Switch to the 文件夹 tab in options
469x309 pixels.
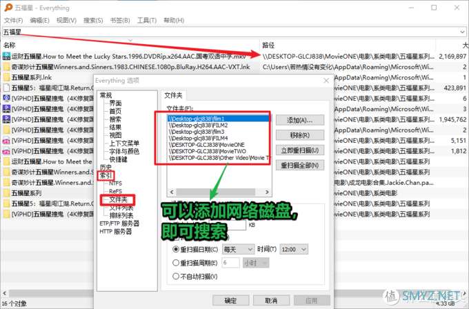(174, 95)
